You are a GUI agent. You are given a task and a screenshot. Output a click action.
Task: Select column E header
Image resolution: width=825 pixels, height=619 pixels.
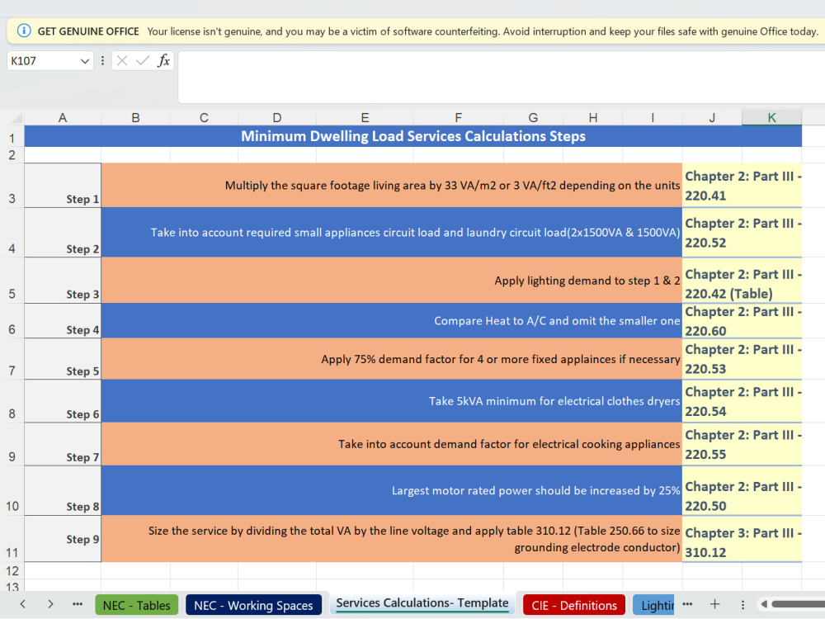tap(365, 118)
